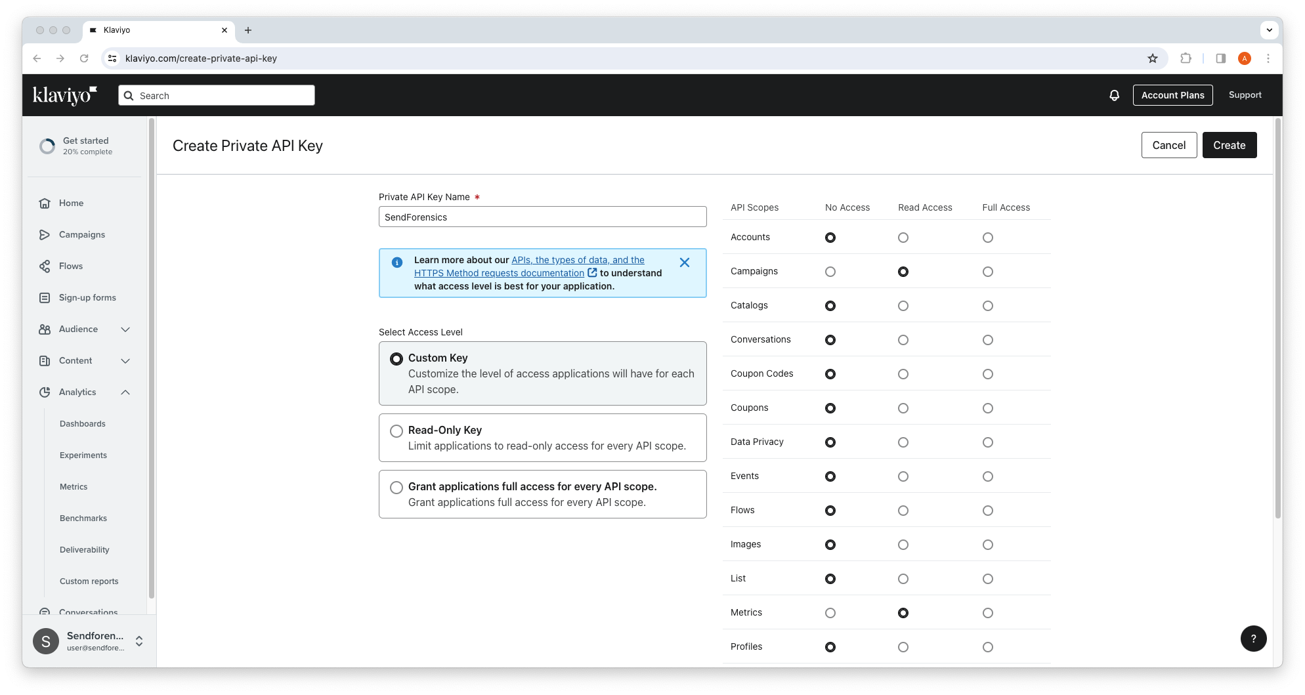Open Deliverability under Analytics
1305x695 pixels.
click(x=85, y=550)
